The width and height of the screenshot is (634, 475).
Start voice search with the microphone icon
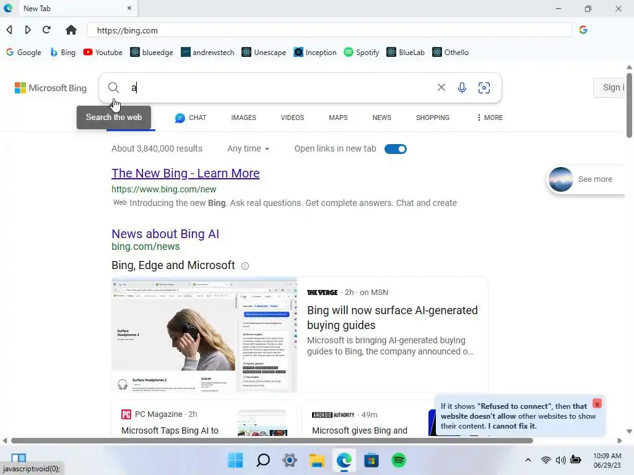pos(462,88)
